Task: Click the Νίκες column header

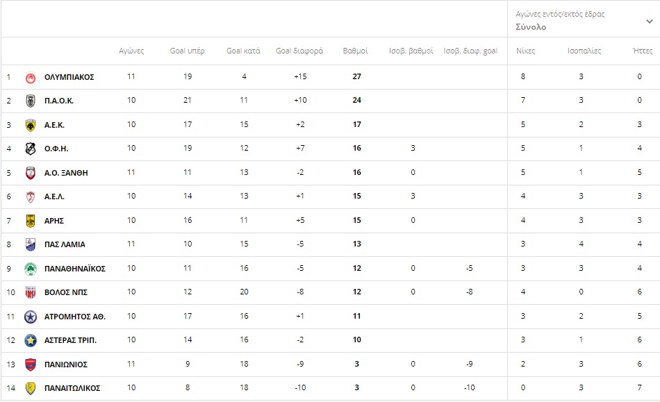Action: [x=525, y=51]
